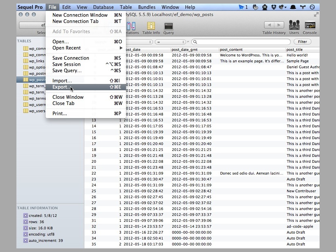Screen dimensions: 336x252
Task: Sort by post_date_gmt column header
Action: 195,50
